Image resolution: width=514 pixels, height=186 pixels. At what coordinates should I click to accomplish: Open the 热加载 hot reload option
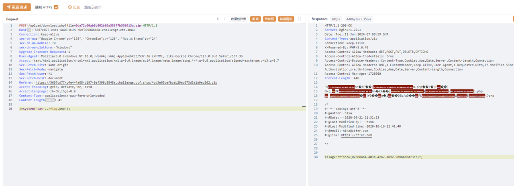click(269, 19)
